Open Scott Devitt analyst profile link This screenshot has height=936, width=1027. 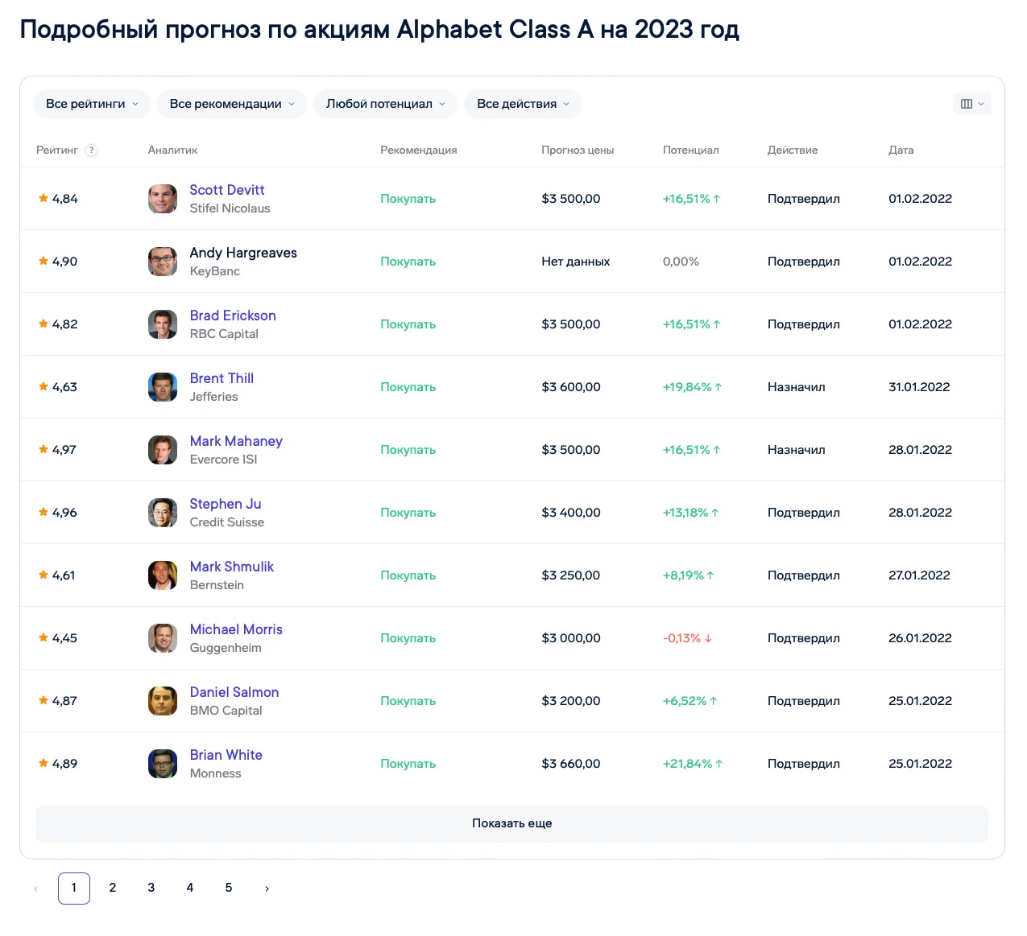[x=227, y=190]
